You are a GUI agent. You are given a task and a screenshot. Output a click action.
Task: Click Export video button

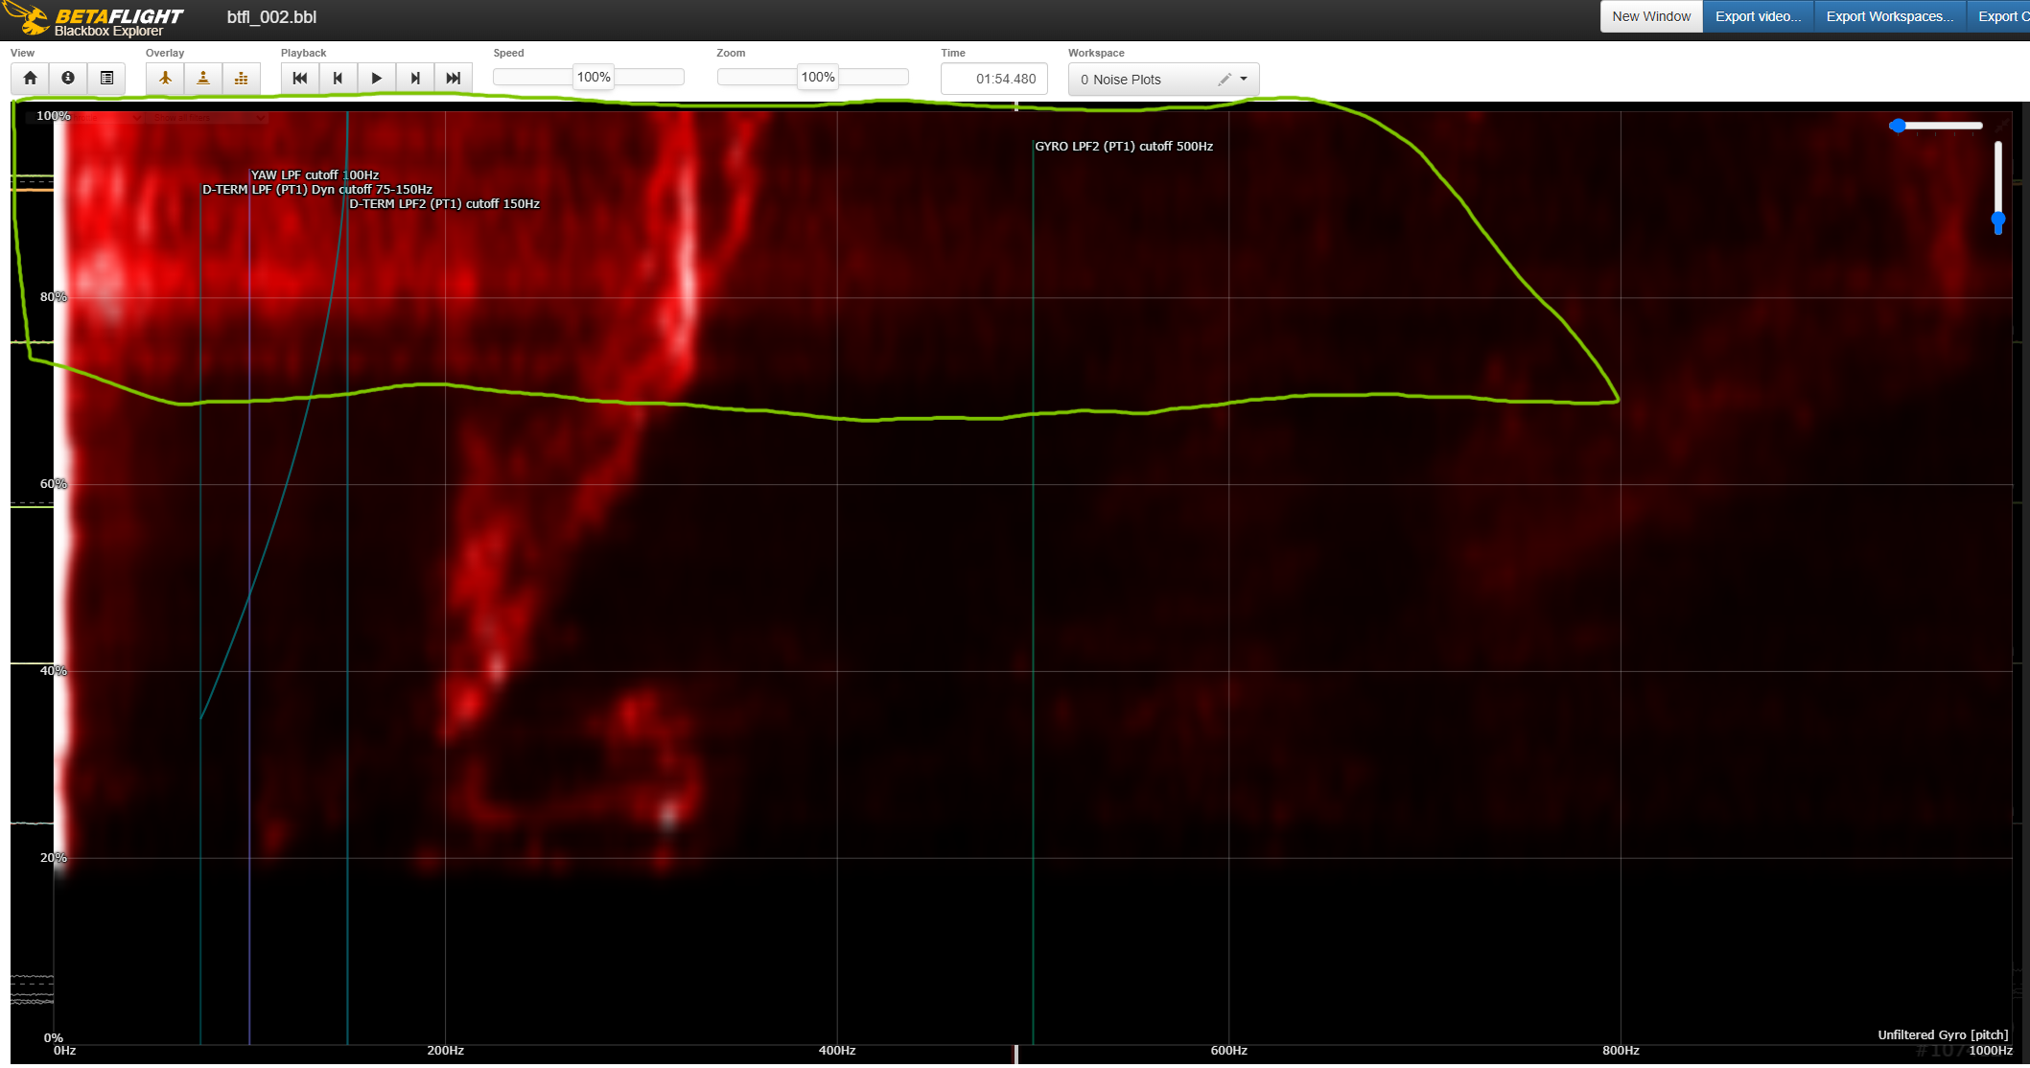pyautogui.click(x=1758, y=16)
